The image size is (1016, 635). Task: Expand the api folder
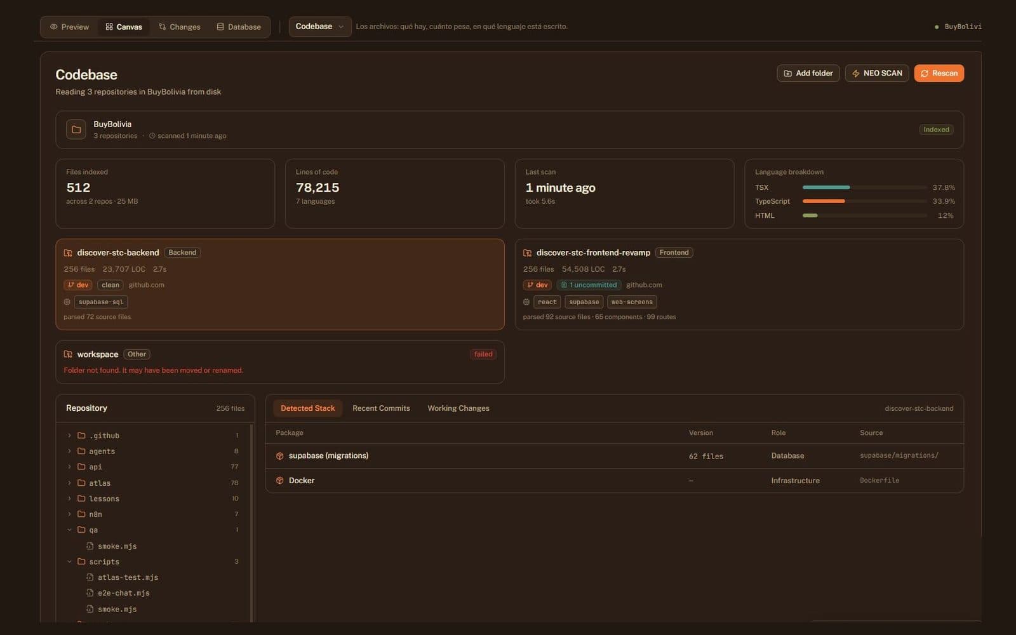[x=69, y=467]
